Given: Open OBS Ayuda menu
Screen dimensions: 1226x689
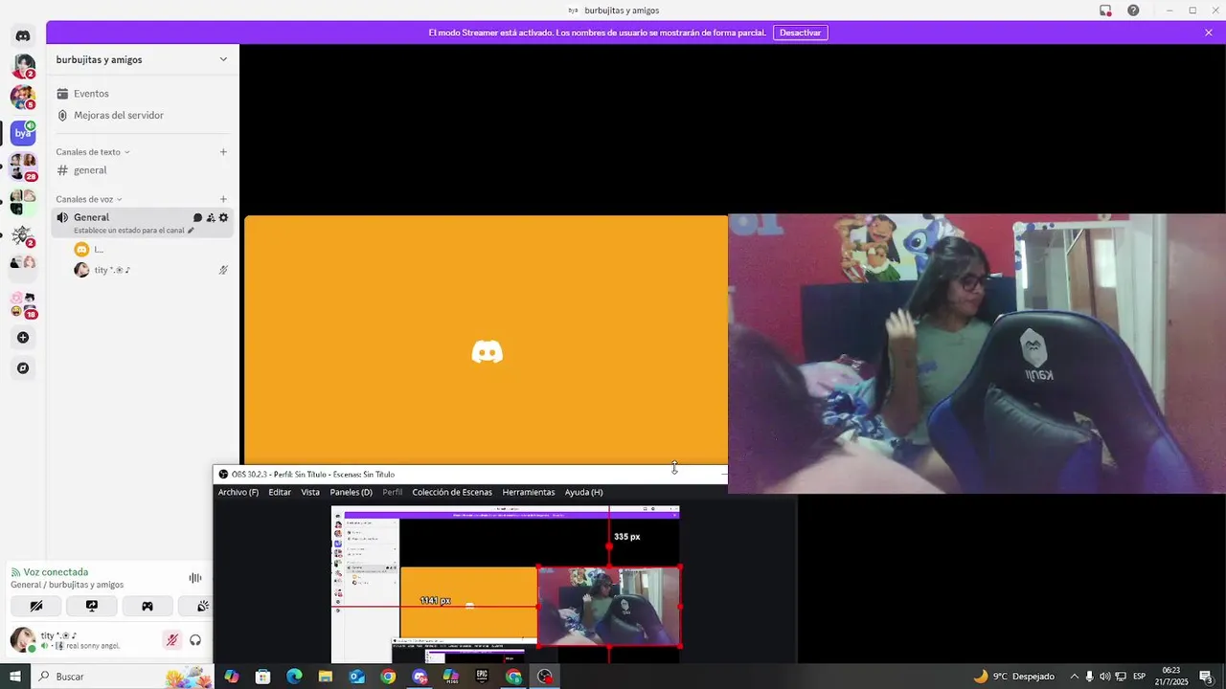Looking at the screenshot, I should point(583,492).
